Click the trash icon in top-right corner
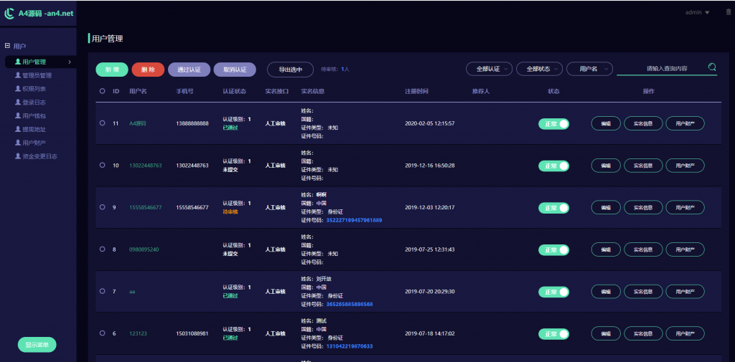This screenshot has height=362, width=735. (x=729, y=12)
